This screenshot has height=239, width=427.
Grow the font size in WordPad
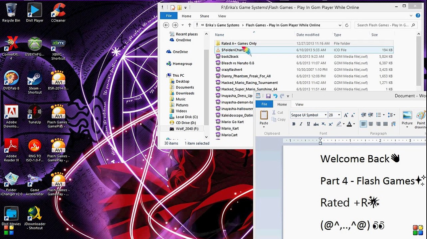pyautogui.click(x=346, y=115)
